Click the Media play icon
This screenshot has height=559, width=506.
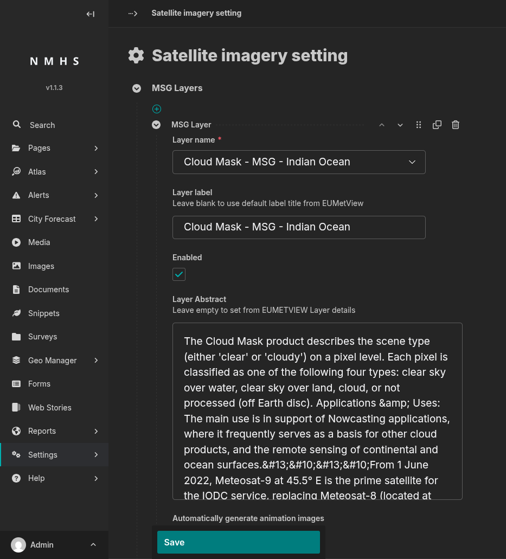pos(16,242)
